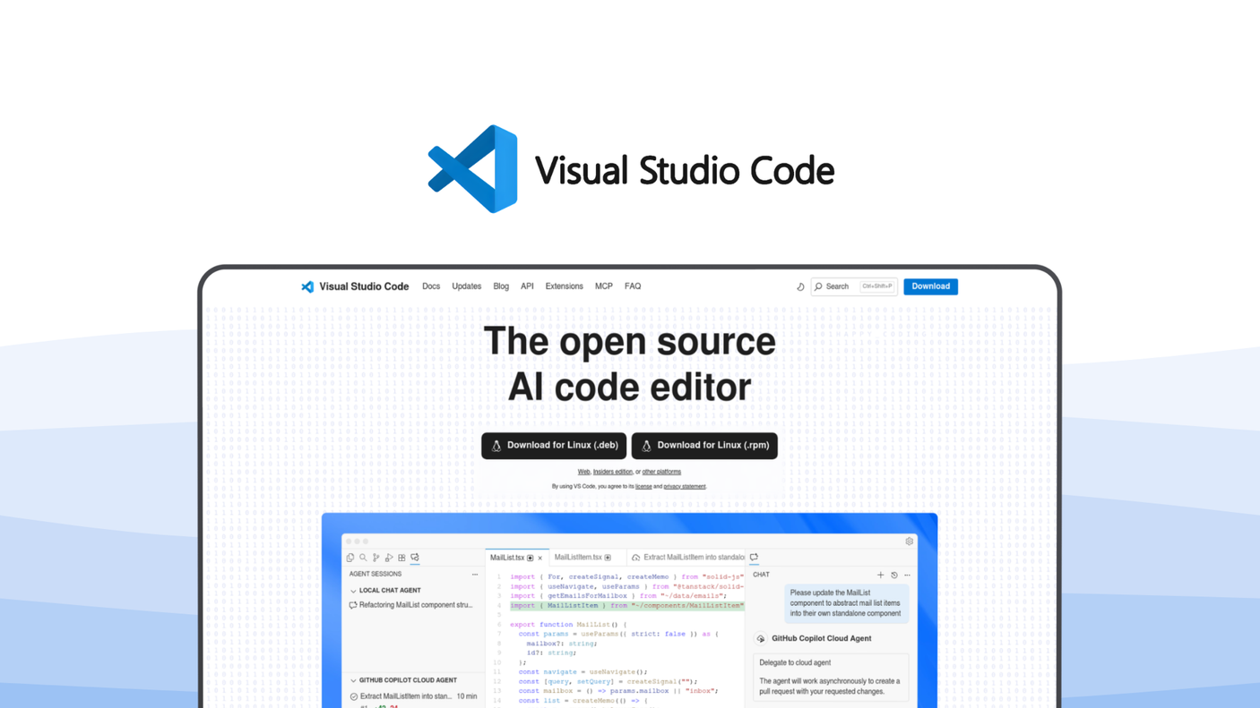Select the Agent Sessions chat icon
This screenshot has height=708, width=1260.
414,557
